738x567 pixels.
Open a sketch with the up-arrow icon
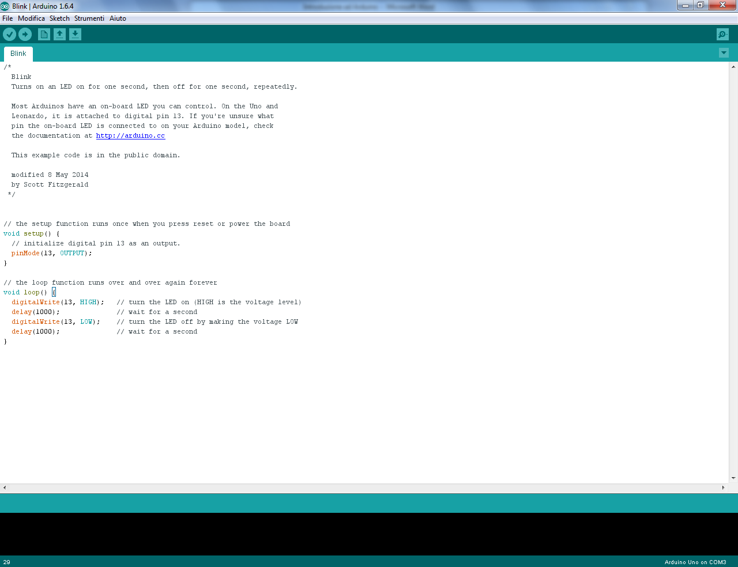(x=59, y=35)
